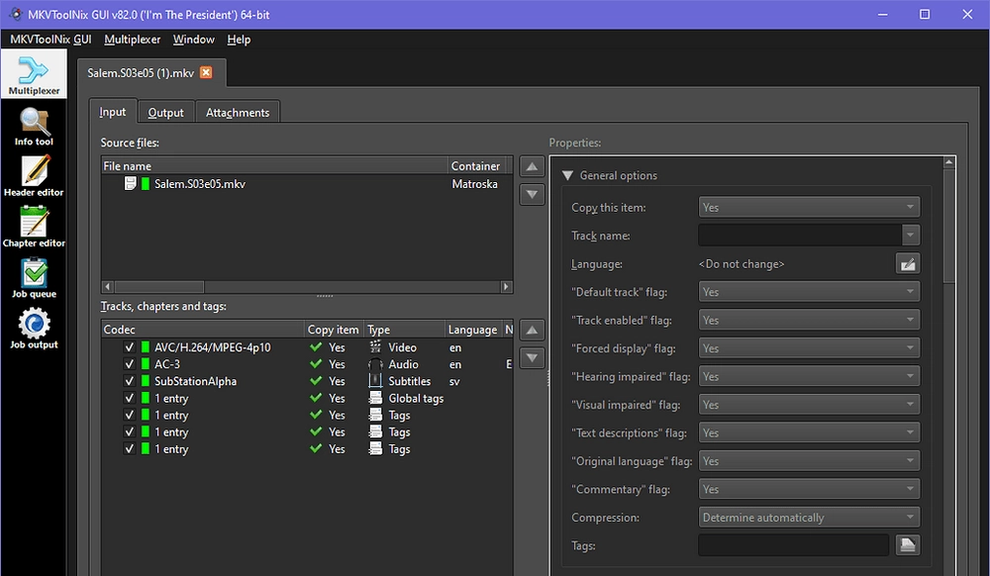Open the Multiplexer tool

click(34, 74)
